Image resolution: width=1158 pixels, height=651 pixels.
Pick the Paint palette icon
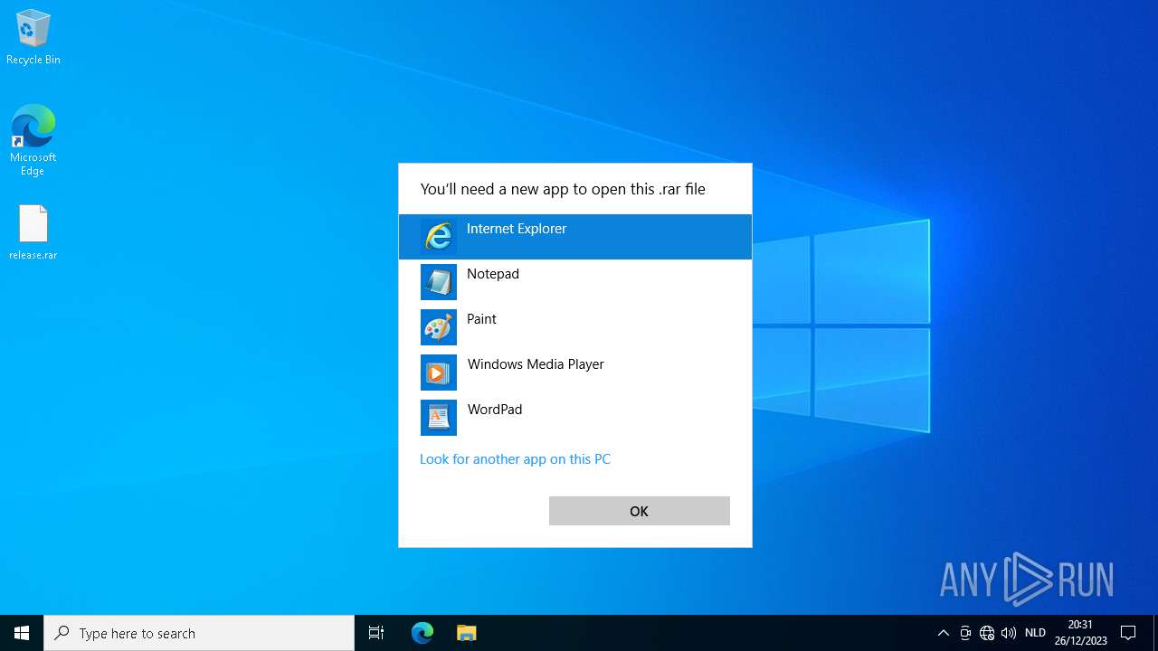pos(439,327)
